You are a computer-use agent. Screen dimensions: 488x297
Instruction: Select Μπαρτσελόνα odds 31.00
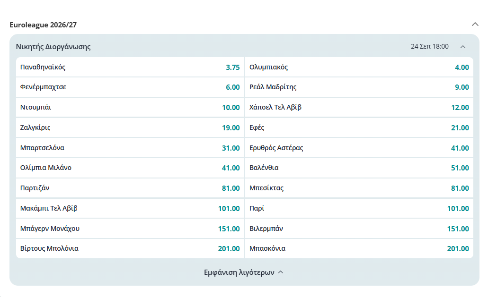coord(130,148)
